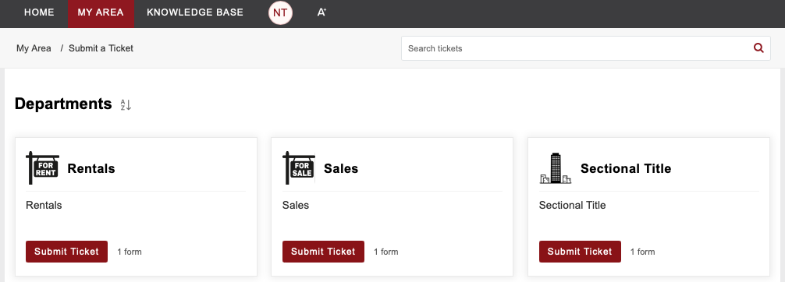Open the Sales department heading

click(341, 168)
